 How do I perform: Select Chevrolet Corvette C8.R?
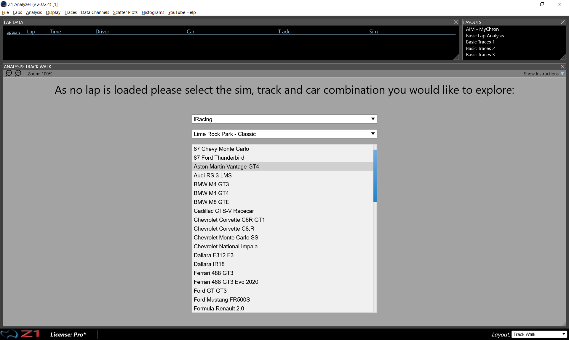point(283,229)
